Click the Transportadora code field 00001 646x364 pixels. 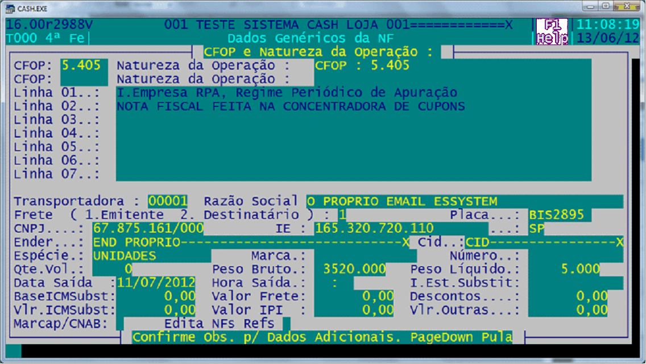pos(168,201)
